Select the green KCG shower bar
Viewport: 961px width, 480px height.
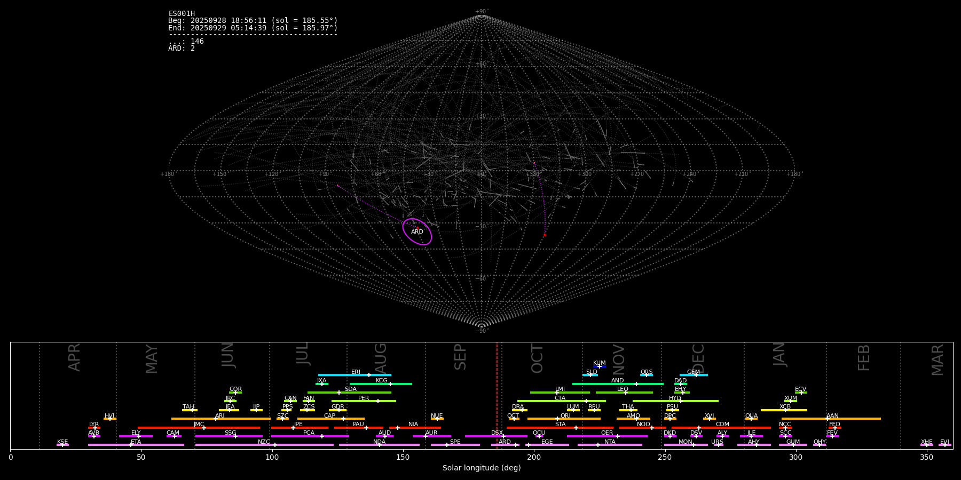(x=381, y=383)
